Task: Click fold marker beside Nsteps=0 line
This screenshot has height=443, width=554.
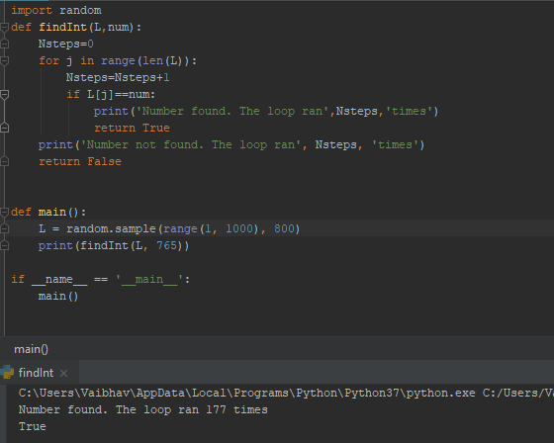Action: [4, 44]
